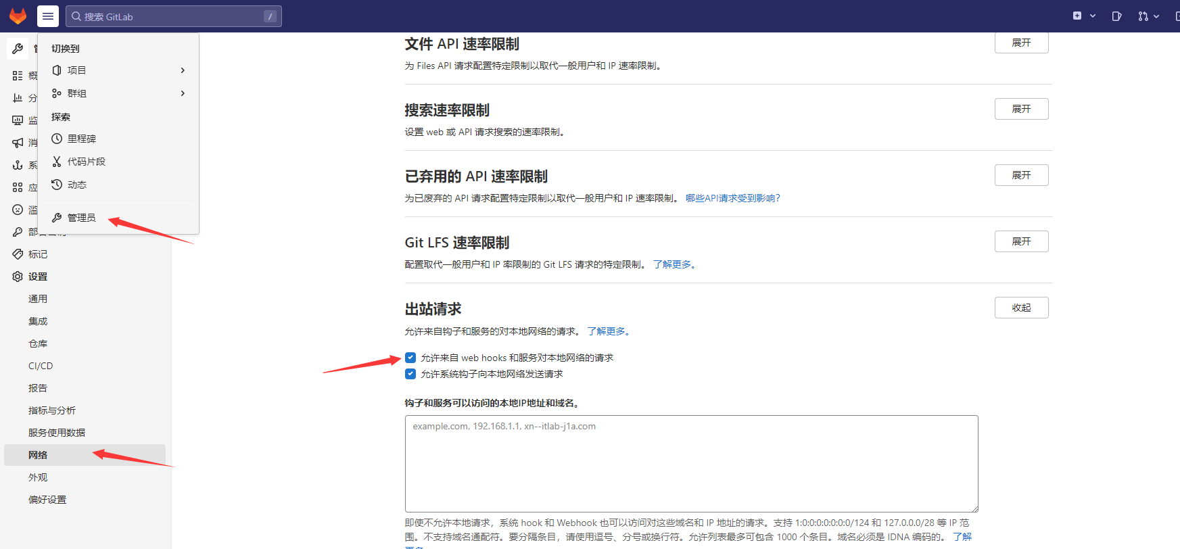1180x549 pixels.
Task: Open the issues icon in top bar
Action: (x=1116, y=16)
